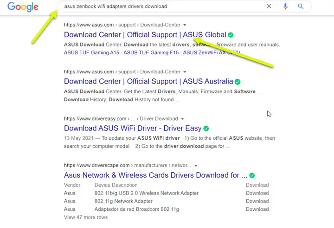Image resolution: width=334 pixels, height=228 pixels.
Task: Click the 13 May 2021 date text
Action: (x=79, y=138)
